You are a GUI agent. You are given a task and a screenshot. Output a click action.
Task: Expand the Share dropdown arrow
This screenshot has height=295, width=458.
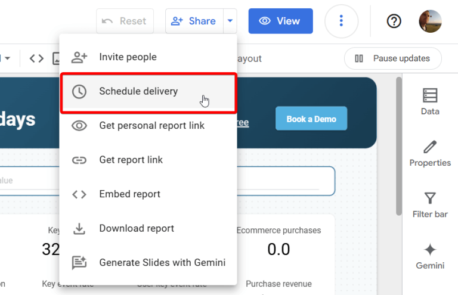pyautogui.click(x=230, y=21)
